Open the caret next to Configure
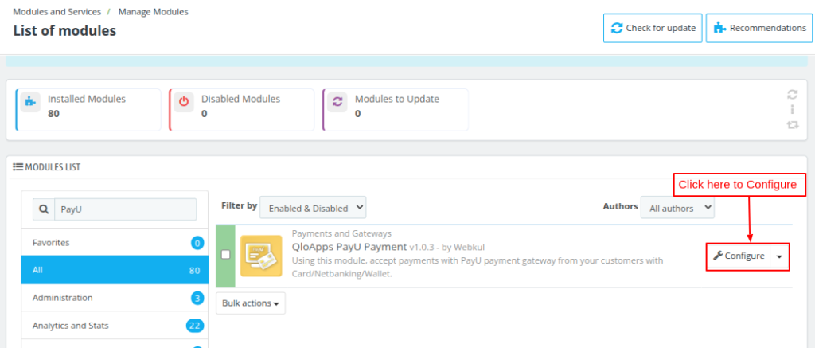This screenshot has width=815, height=348. tap(779, 256)
